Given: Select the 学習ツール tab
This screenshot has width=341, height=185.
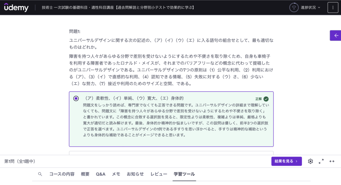Looking at the screenshot, I should pos(184,174).
